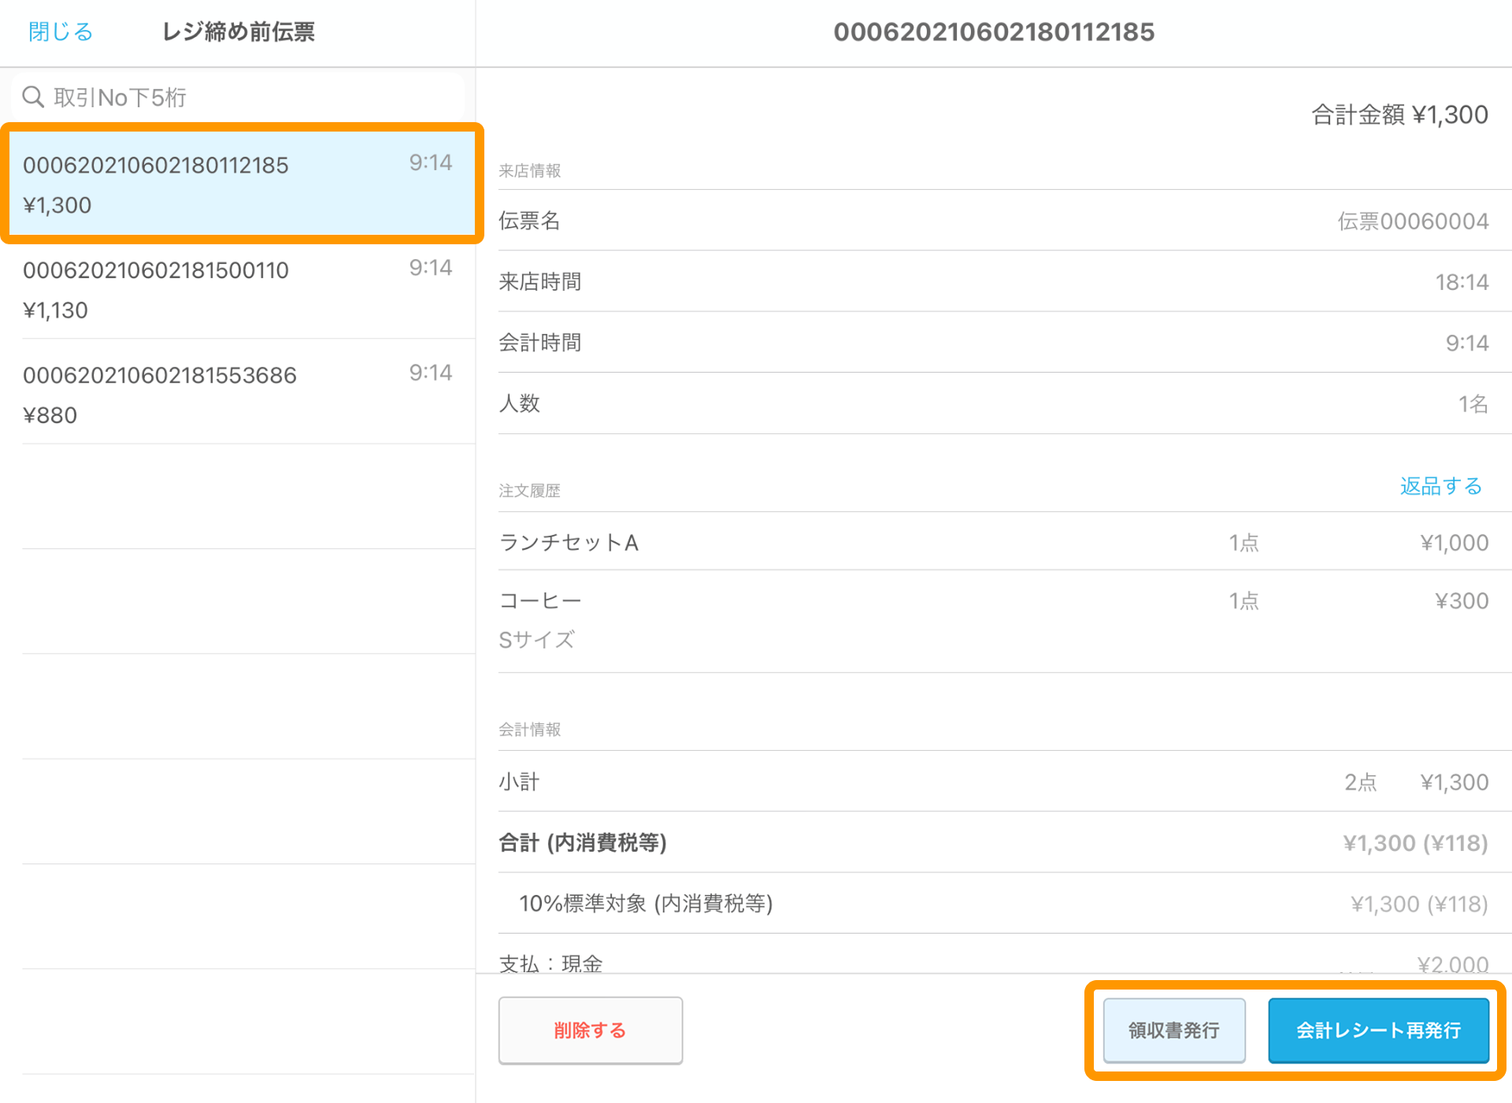
Task: Click the 伝票名 row showing 伝票00060004
Action: pyautogui.click(x=992, y=221)
